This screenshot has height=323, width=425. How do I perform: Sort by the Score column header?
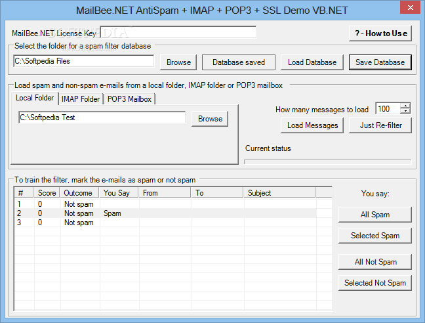click(x=47, y=193)
